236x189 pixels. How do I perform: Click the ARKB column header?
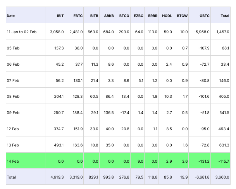click(x=109, y=16)
